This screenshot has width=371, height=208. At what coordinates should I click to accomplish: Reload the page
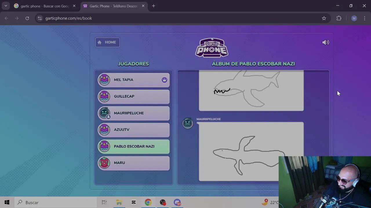click(27, 18)
